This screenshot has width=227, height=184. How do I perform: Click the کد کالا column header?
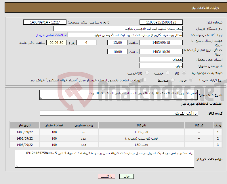tap(199, 125)
